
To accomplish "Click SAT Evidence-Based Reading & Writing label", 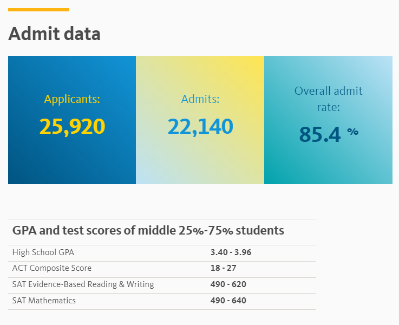I will (x=83, y=284).
